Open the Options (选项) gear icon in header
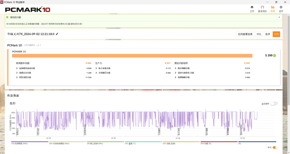This screenshot has width=290, height=154. tap(281, 7)
